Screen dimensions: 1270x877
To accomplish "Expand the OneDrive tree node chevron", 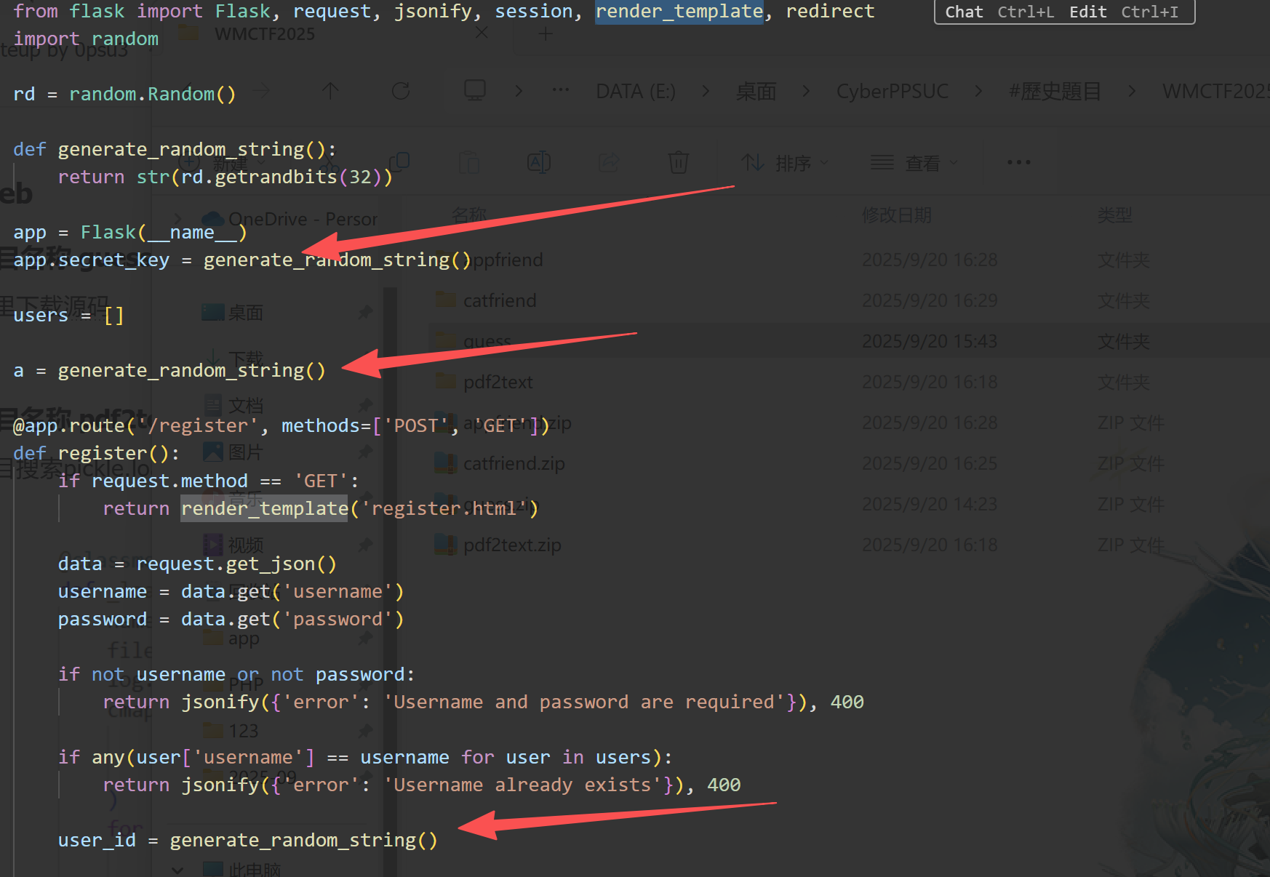I will tap(178, 219).
